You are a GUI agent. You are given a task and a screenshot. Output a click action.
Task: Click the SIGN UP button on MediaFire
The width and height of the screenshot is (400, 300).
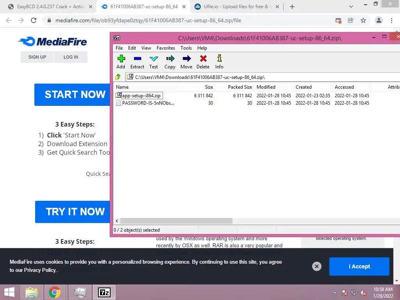tap(37, 57)
